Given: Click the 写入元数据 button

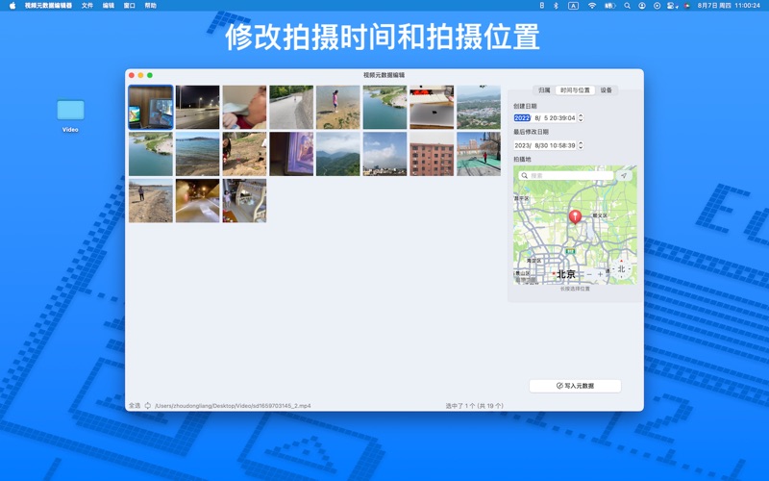Looking at the screenshot, I should 575,386.
